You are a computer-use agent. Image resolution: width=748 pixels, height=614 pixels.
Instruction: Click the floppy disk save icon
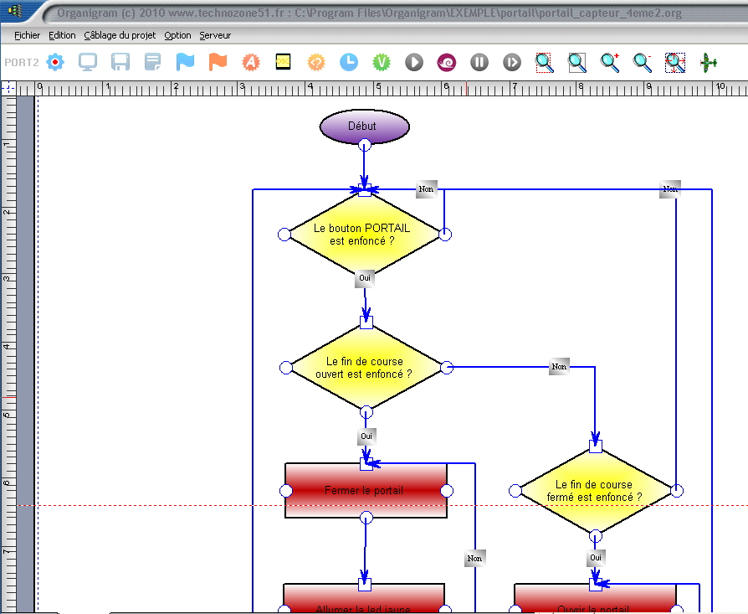click(x=120, y=62)
